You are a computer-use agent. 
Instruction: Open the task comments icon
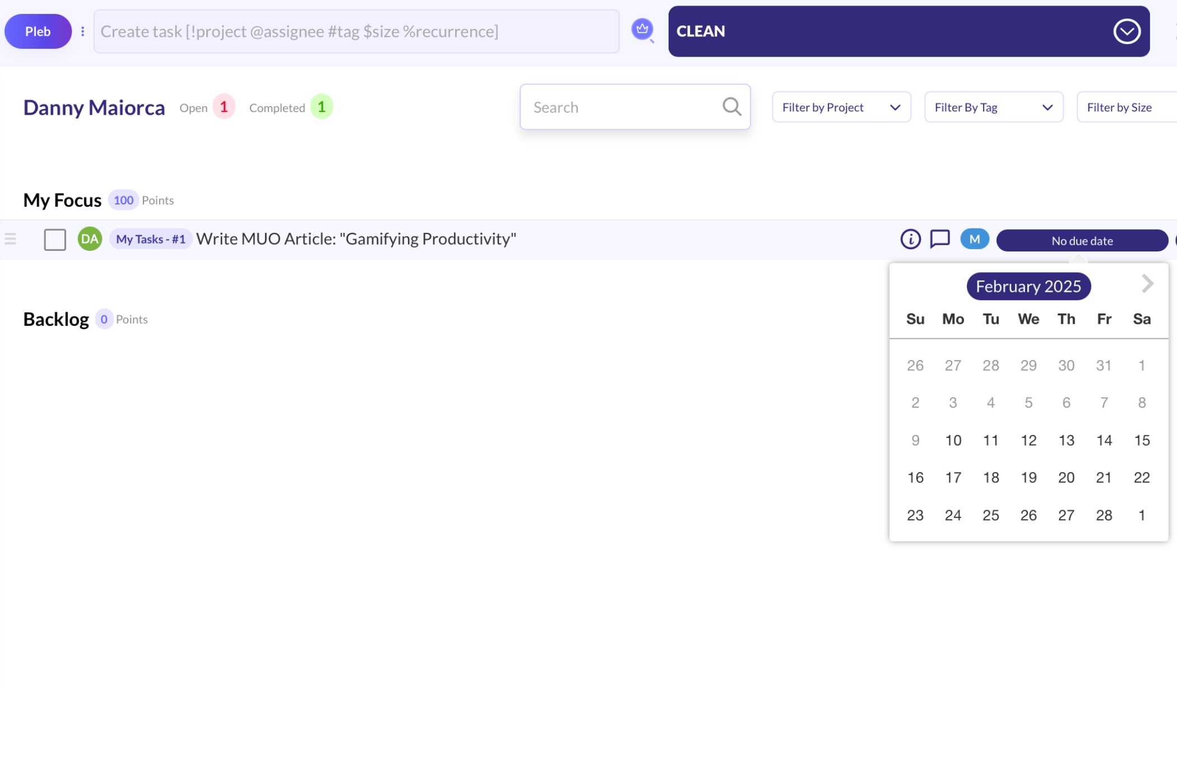coord(940,239)
